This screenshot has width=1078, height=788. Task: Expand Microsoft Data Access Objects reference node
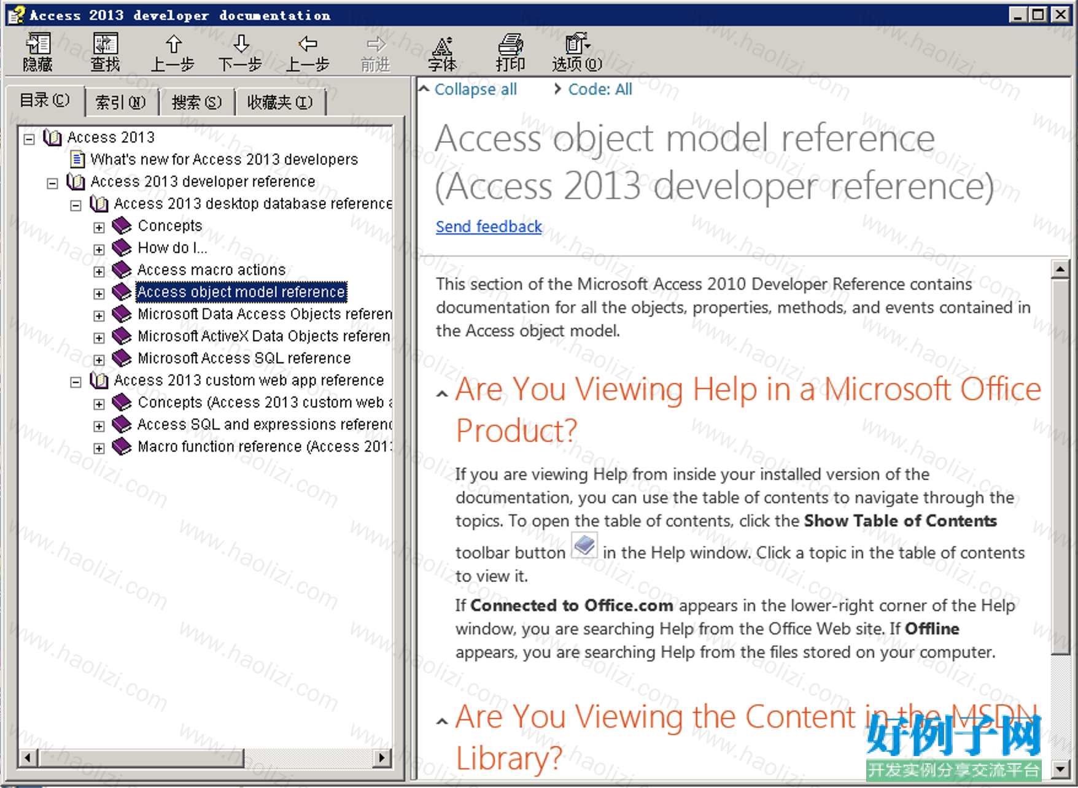coord(99,316)
